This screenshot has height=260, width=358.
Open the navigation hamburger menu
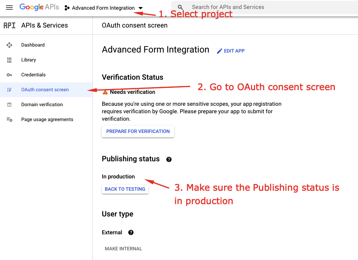(9, 7)
